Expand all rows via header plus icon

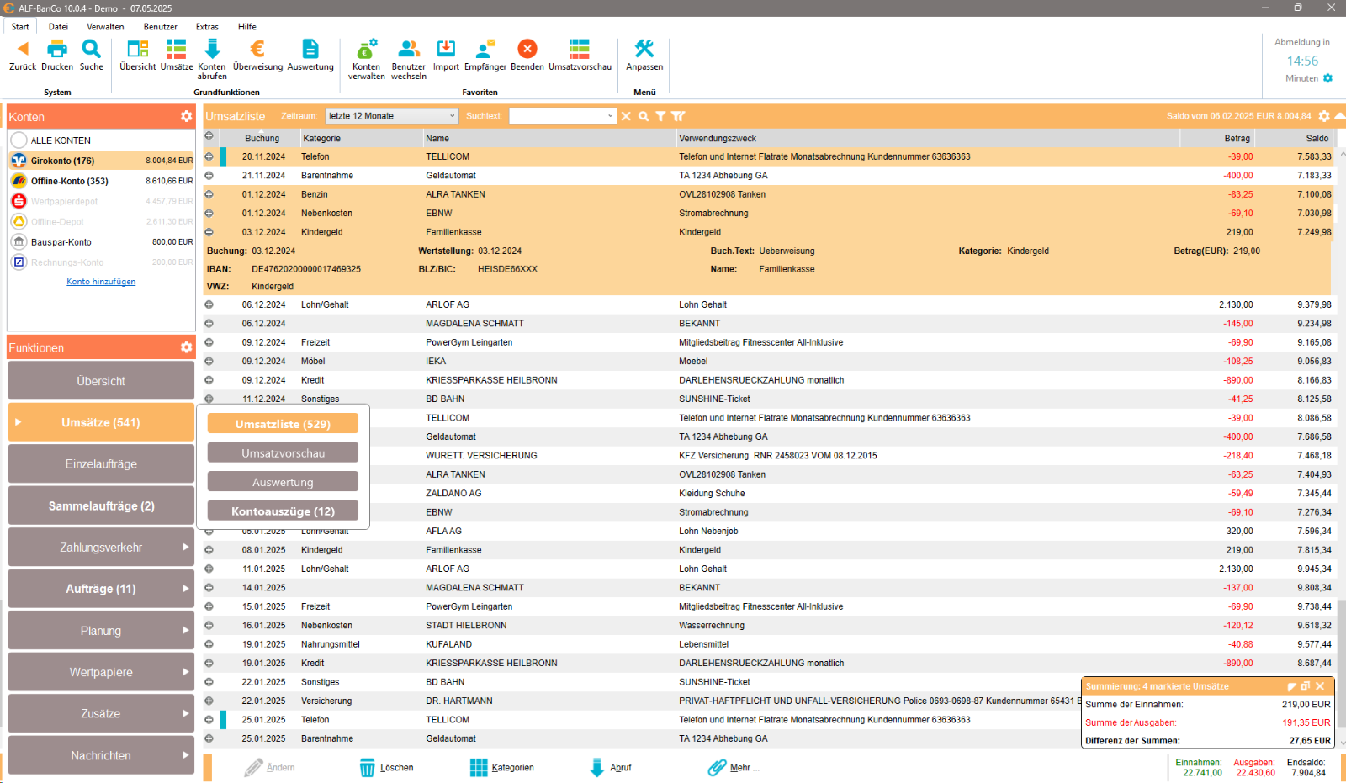pyautogui.click(x=209, y=136)
